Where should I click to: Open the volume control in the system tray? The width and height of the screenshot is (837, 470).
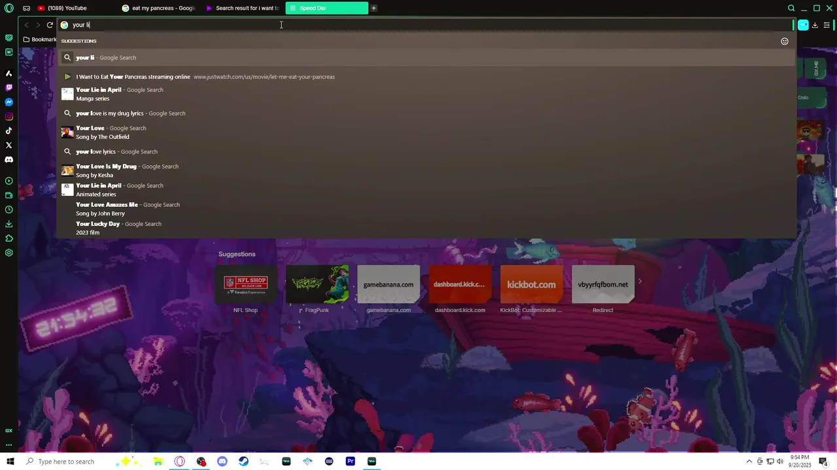click(780, 462)
